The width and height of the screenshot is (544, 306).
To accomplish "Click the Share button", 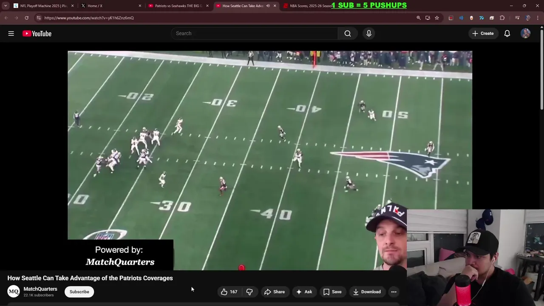I will 275,292.
